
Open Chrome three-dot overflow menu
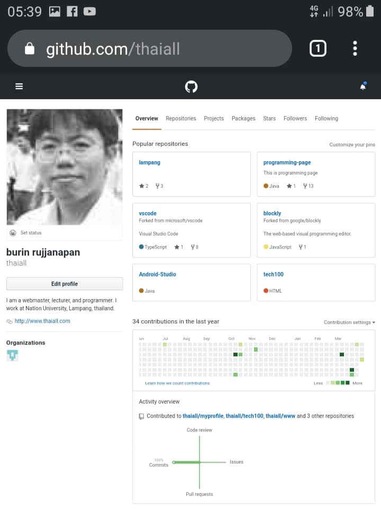[x=355, y=49]
